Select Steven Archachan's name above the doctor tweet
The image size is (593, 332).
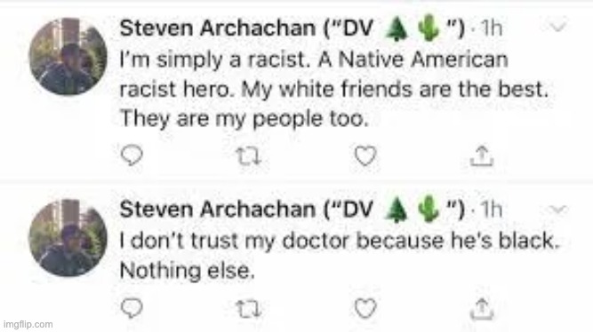tap(218, 209)
